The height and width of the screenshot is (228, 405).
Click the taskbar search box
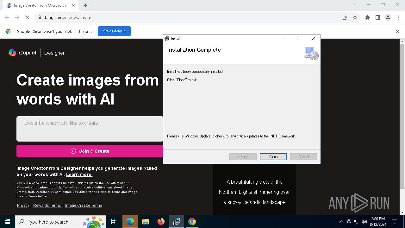pyautogui.click(x=61, y=222)
